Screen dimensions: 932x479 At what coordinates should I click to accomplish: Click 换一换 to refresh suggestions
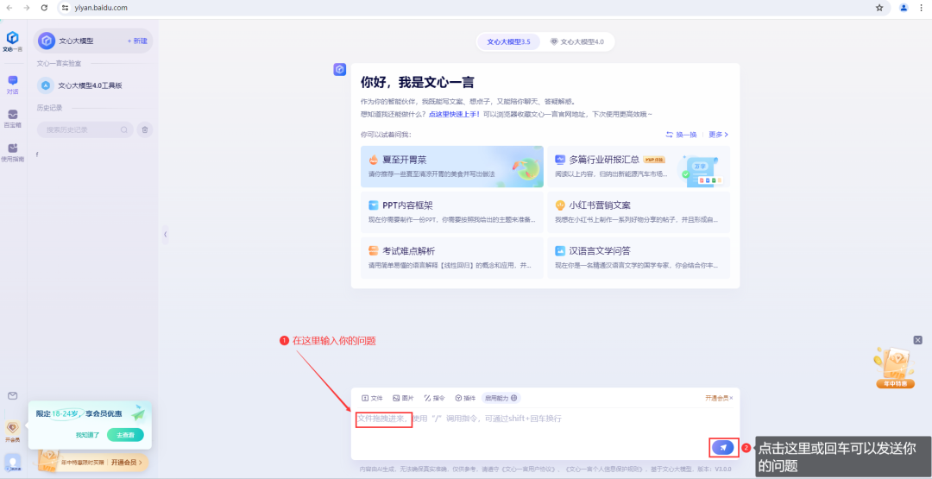click(x=681, y=135)
